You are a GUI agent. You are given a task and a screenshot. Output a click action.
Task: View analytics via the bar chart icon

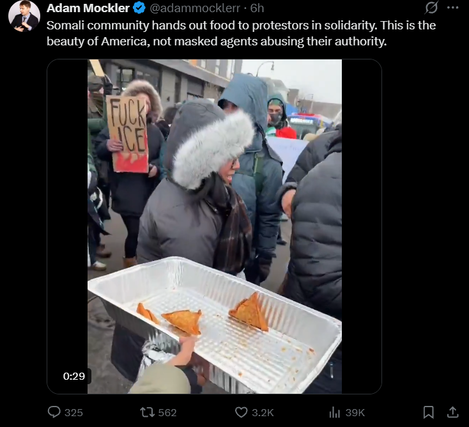[x=335, y=412]
